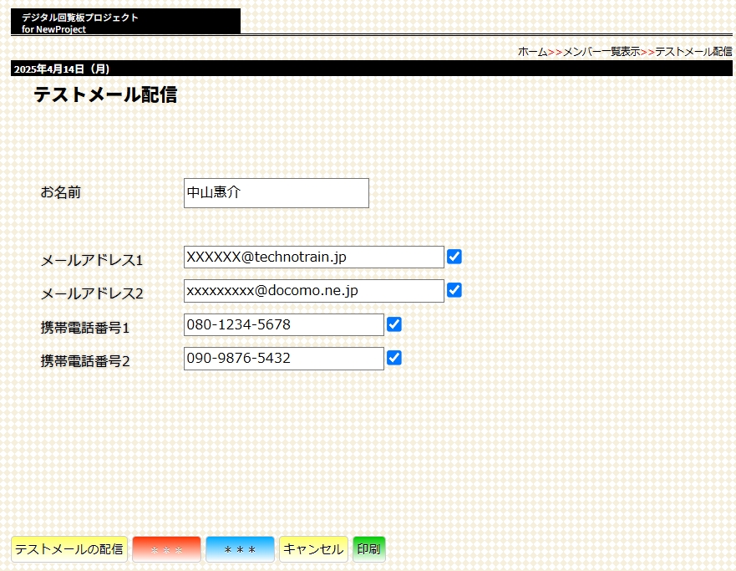
Task: Select the 携帯電話番号2 field 090-9876-5432
Action: click(x=284, y=359)
